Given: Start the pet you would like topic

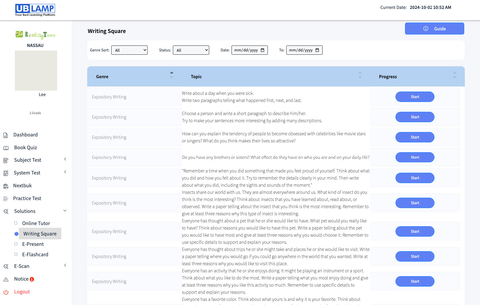Looking at the screenshot, I should (x=415, y=231).
